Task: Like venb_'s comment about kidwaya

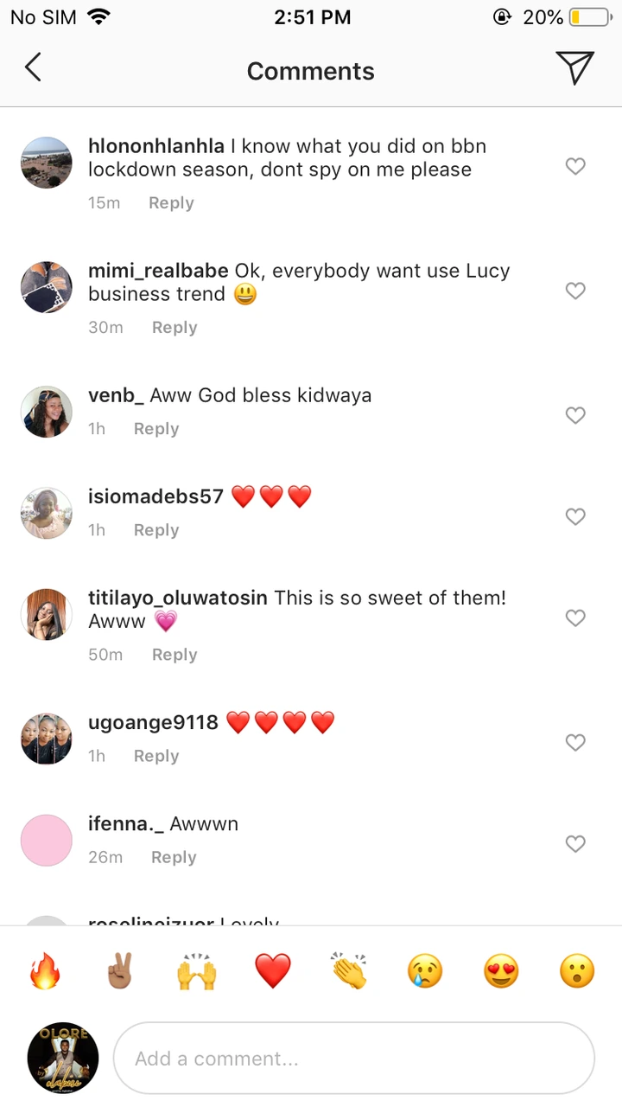Action: [575, 415]
